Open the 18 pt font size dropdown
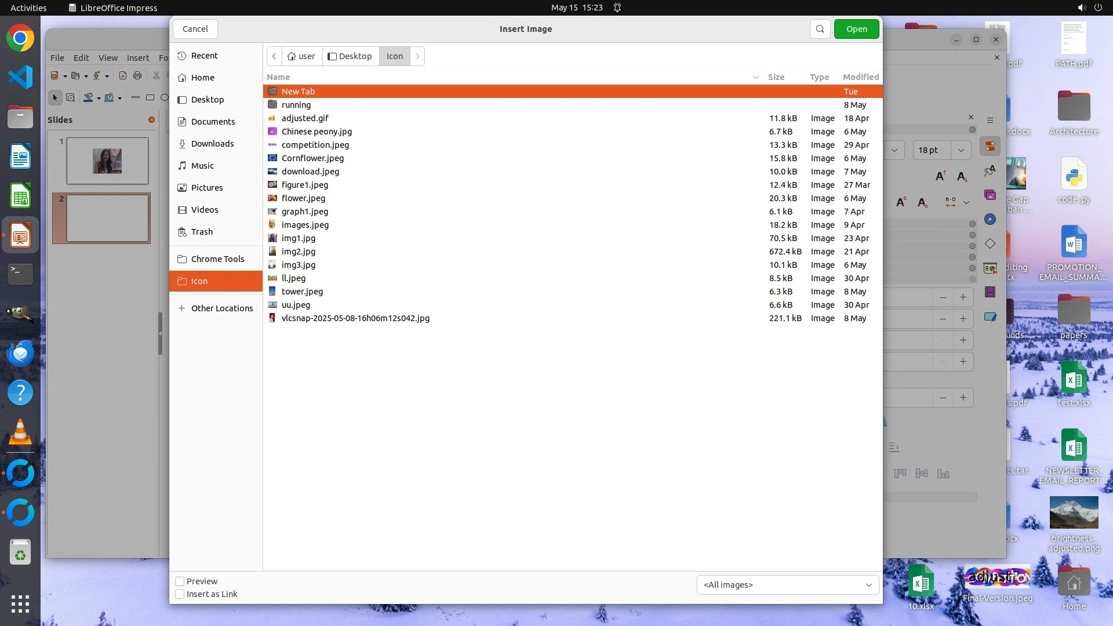Viewport: 1113px width, 626px height. 961,150
